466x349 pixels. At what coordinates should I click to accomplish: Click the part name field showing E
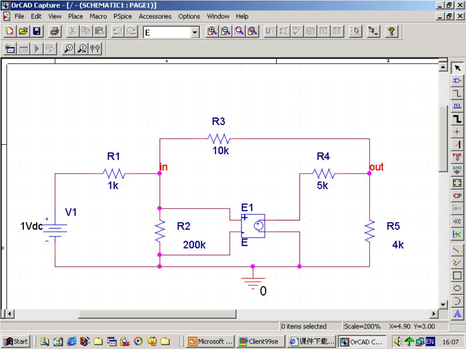167,32
